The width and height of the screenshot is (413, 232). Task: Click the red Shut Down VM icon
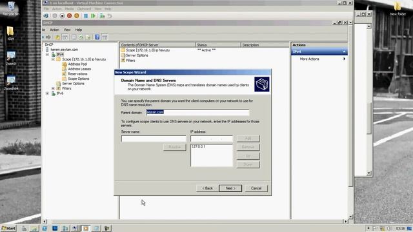(69, 15)
